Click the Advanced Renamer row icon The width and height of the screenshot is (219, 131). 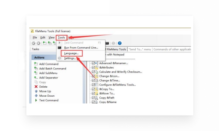[x=97, y=63]
